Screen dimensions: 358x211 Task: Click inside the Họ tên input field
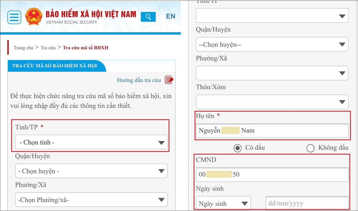point(272,130)
